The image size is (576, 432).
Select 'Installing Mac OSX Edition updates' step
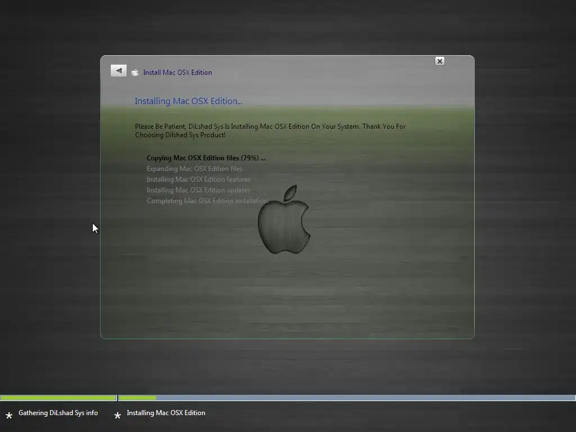point(199,190)
